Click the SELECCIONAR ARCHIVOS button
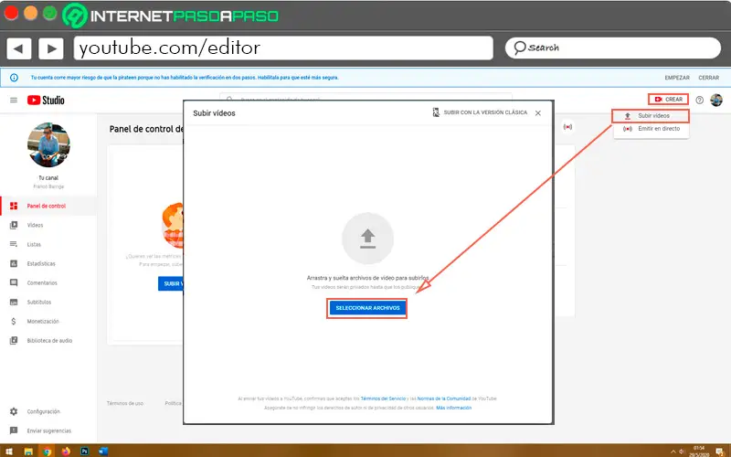The width and height of the screenshot is (731, 457). [x=367, y=308]
